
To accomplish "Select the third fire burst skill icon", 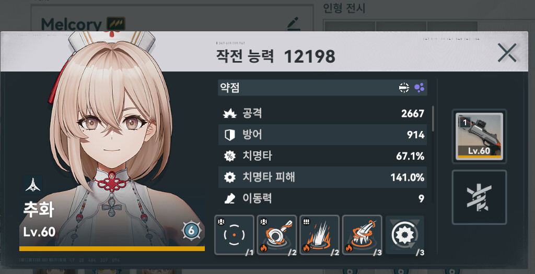I will pos(319,235).
